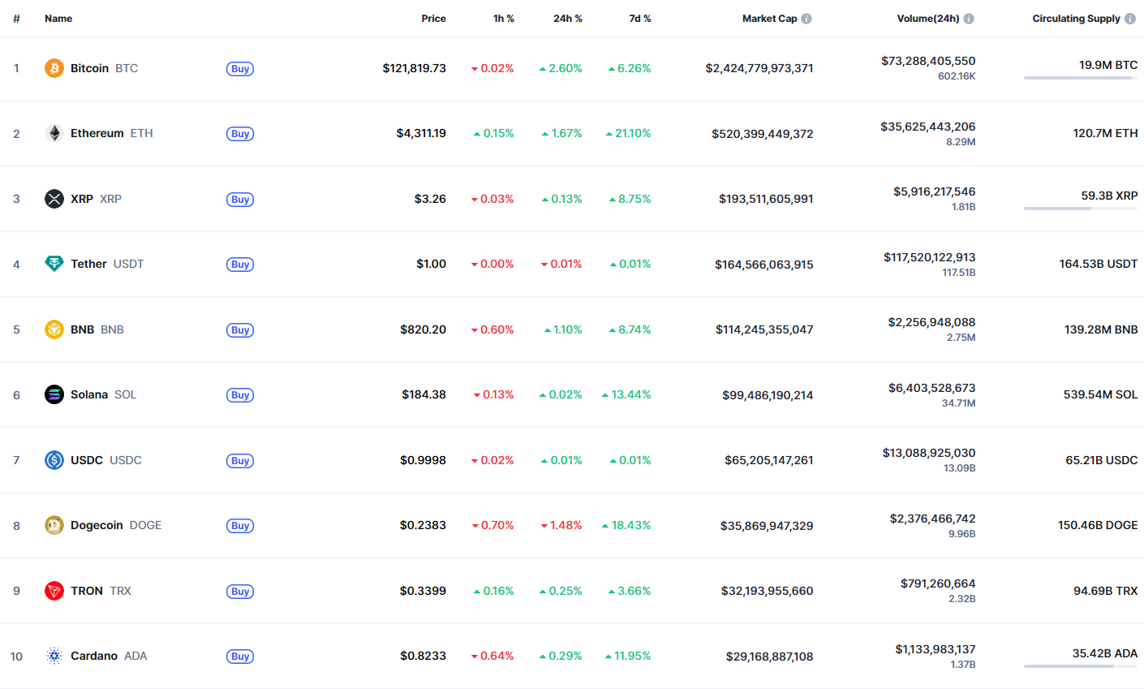
Task: Click XRP circulating supply progress bar
Action: click(x=1081, y=209)
